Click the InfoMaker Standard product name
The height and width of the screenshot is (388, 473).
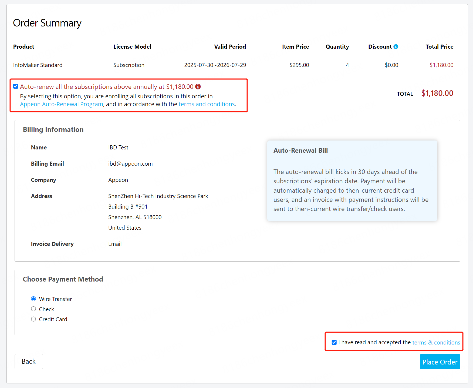[38, 65]
